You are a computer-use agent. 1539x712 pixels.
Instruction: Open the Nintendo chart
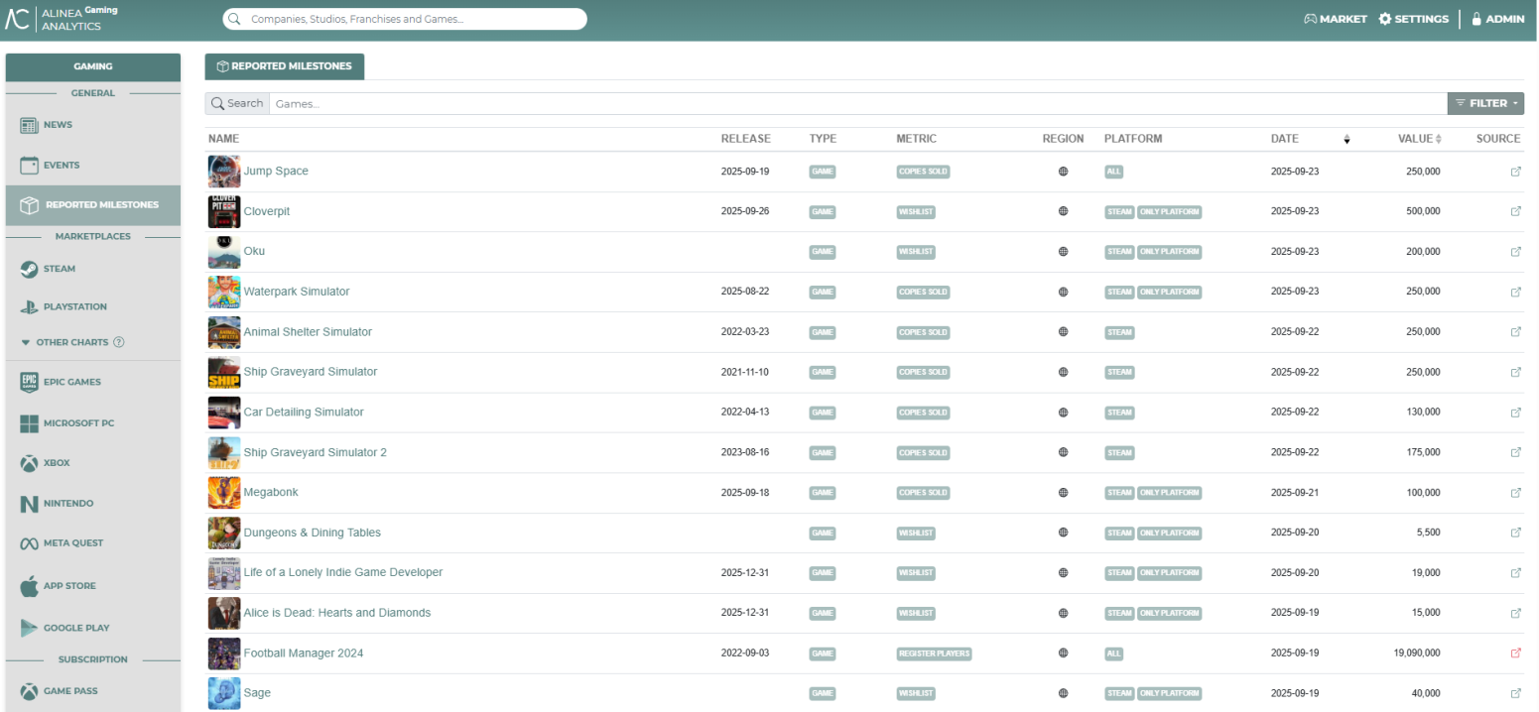[93, 504]
